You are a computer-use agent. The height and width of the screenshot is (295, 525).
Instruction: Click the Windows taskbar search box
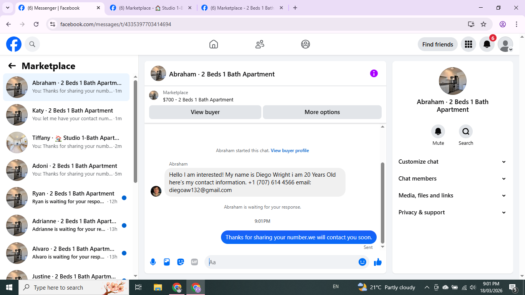click(74, 287)
